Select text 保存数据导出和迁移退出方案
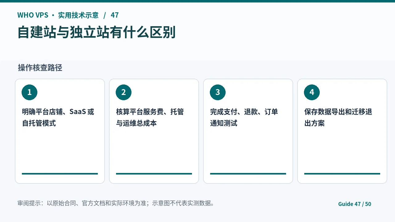This screenshot has width=395, height=222. [338, 117]
